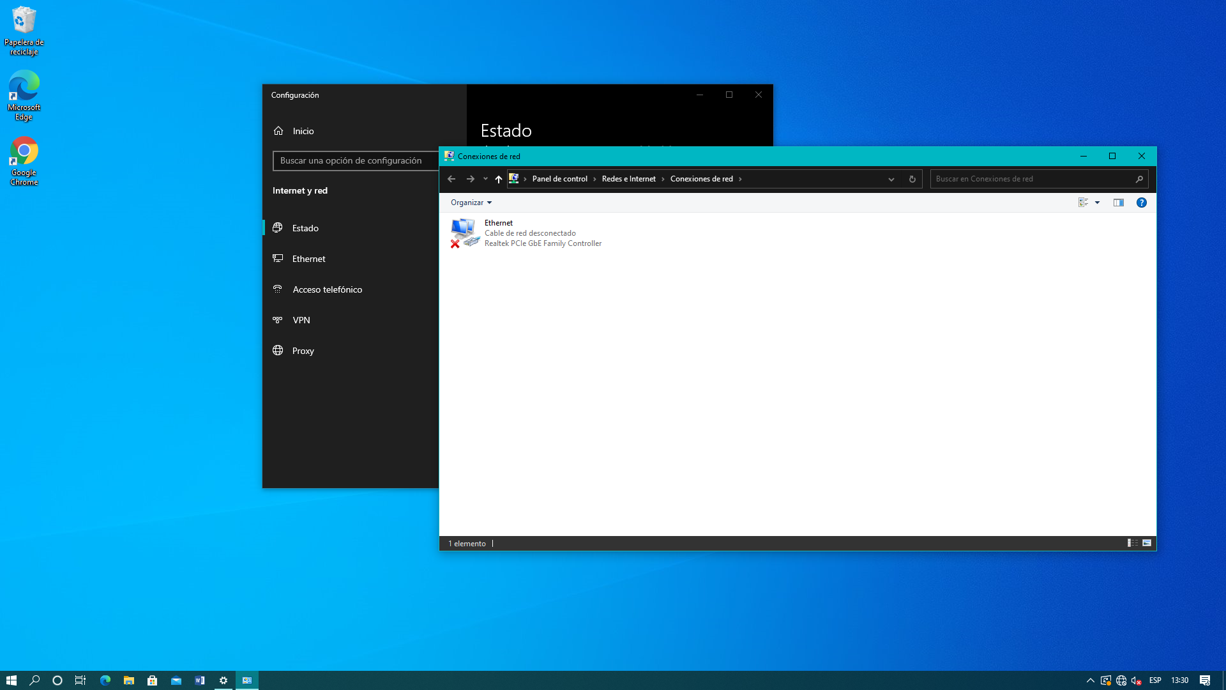This screenshot has height=690, width=1226.
Task: Click the Help question mark icon
Action: (1141, 203)
